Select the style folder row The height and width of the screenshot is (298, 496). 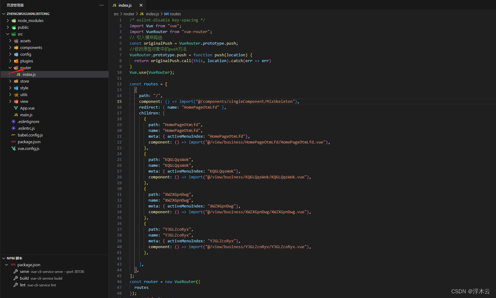tap(54, 88)
